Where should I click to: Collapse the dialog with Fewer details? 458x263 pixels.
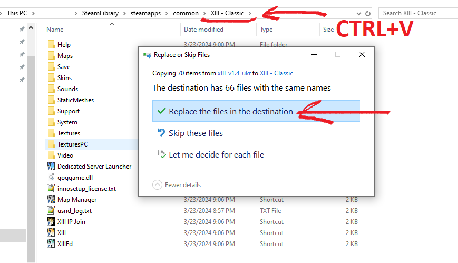[177, 185]
